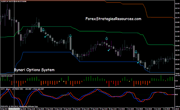180x110 pixels.
Task: Click the 80.090 price scale value
Action: (177, 64)
